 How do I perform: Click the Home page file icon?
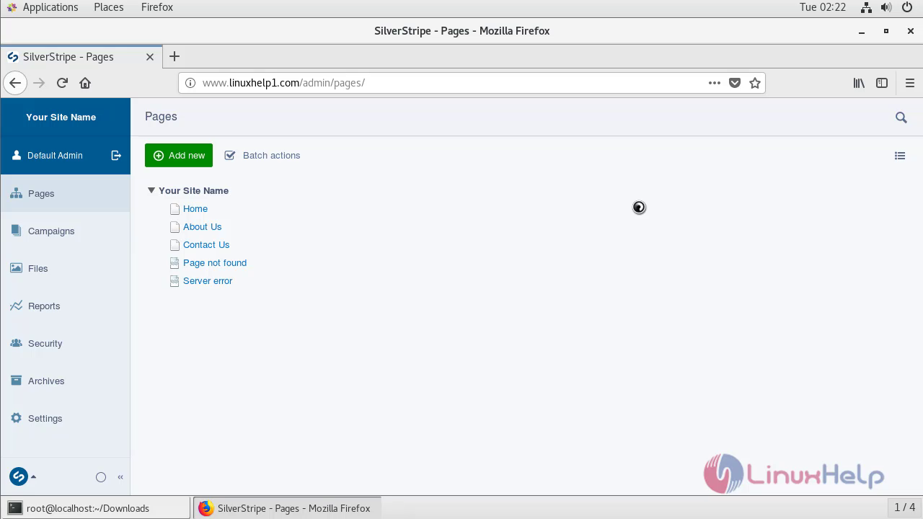175,209
